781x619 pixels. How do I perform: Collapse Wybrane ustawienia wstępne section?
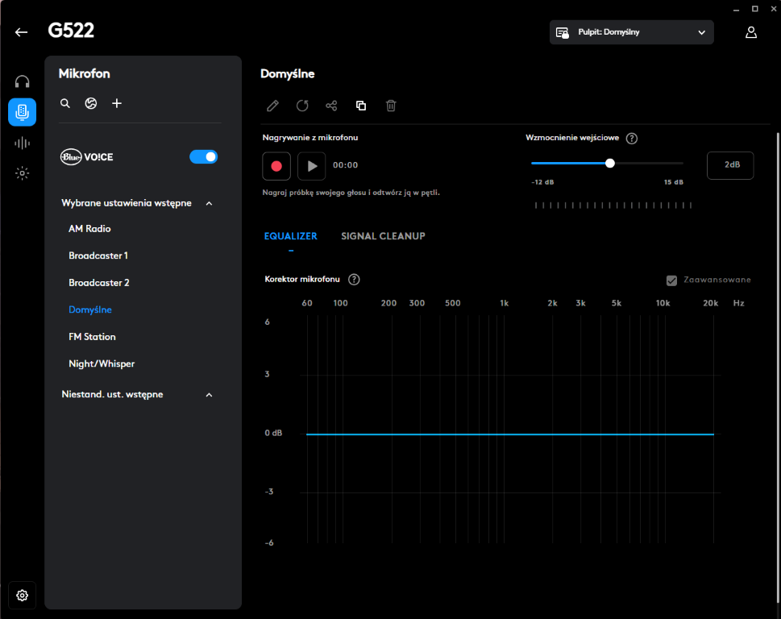[209, 203]
